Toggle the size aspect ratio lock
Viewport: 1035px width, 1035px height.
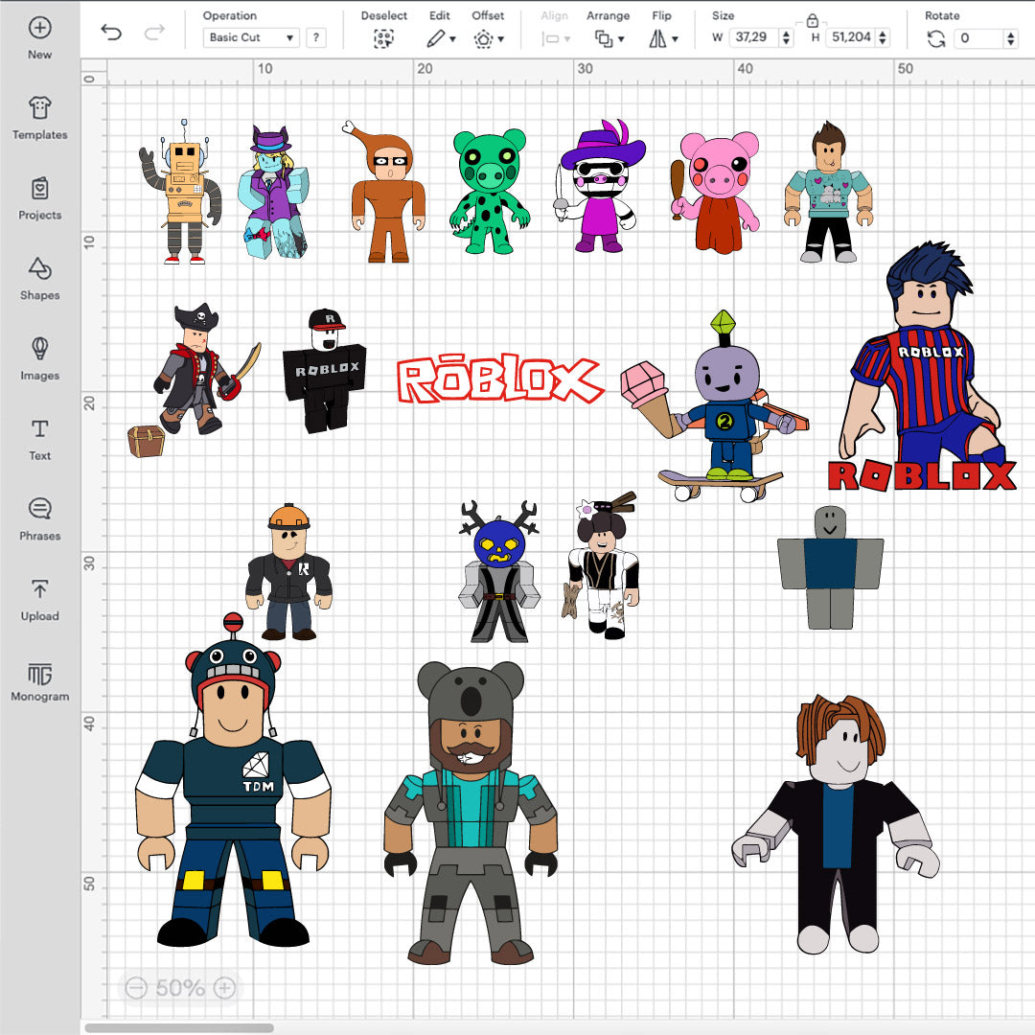tap(813, 20)
